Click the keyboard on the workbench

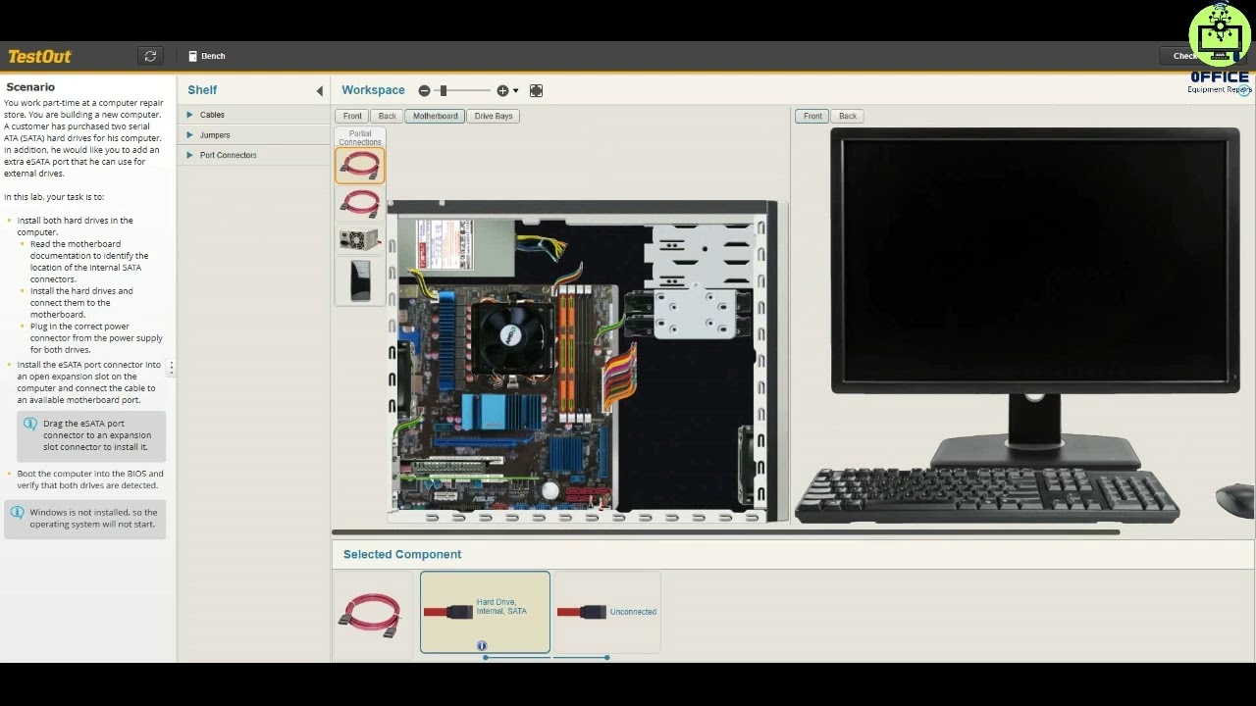click(x=987, y=494)
